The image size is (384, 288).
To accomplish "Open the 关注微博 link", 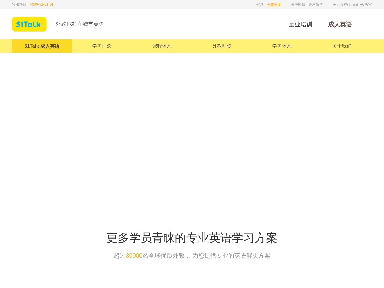I will (298, 4).
